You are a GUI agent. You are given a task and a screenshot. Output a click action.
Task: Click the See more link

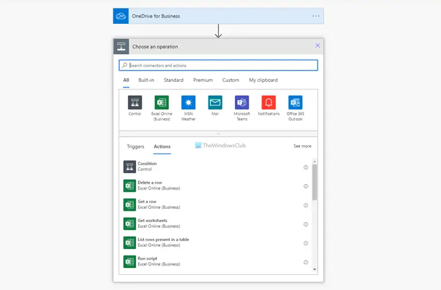pos(302,146)
